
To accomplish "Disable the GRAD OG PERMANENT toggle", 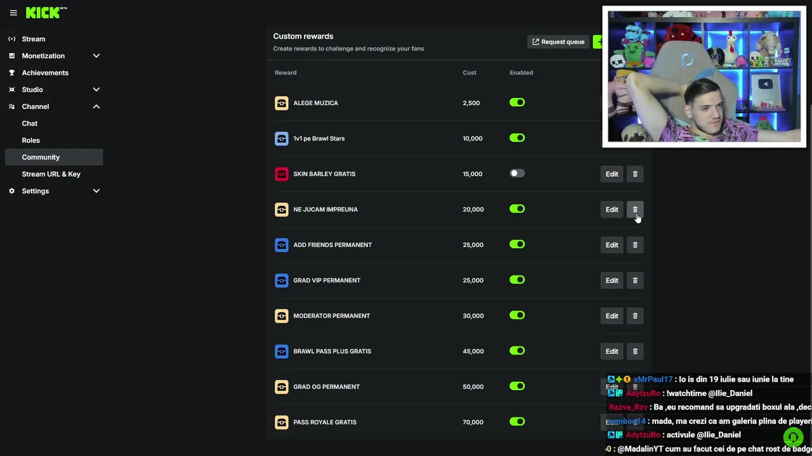I will tap(517, 386).
